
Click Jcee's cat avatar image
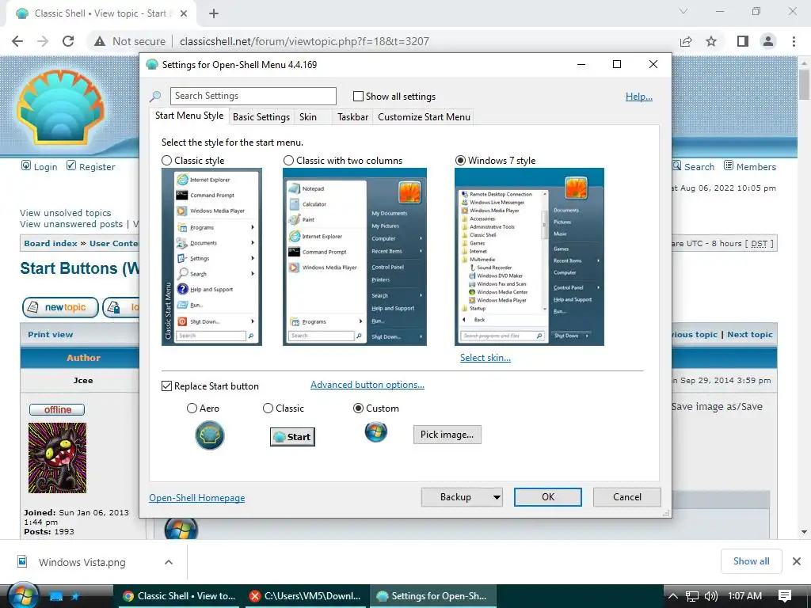(57, 458)
